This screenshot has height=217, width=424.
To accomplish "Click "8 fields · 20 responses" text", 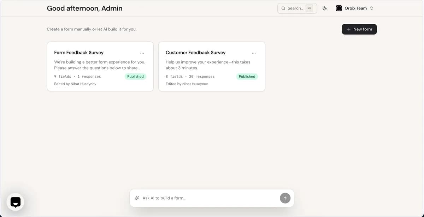I will pyautogui.click(x=190, y=76).
